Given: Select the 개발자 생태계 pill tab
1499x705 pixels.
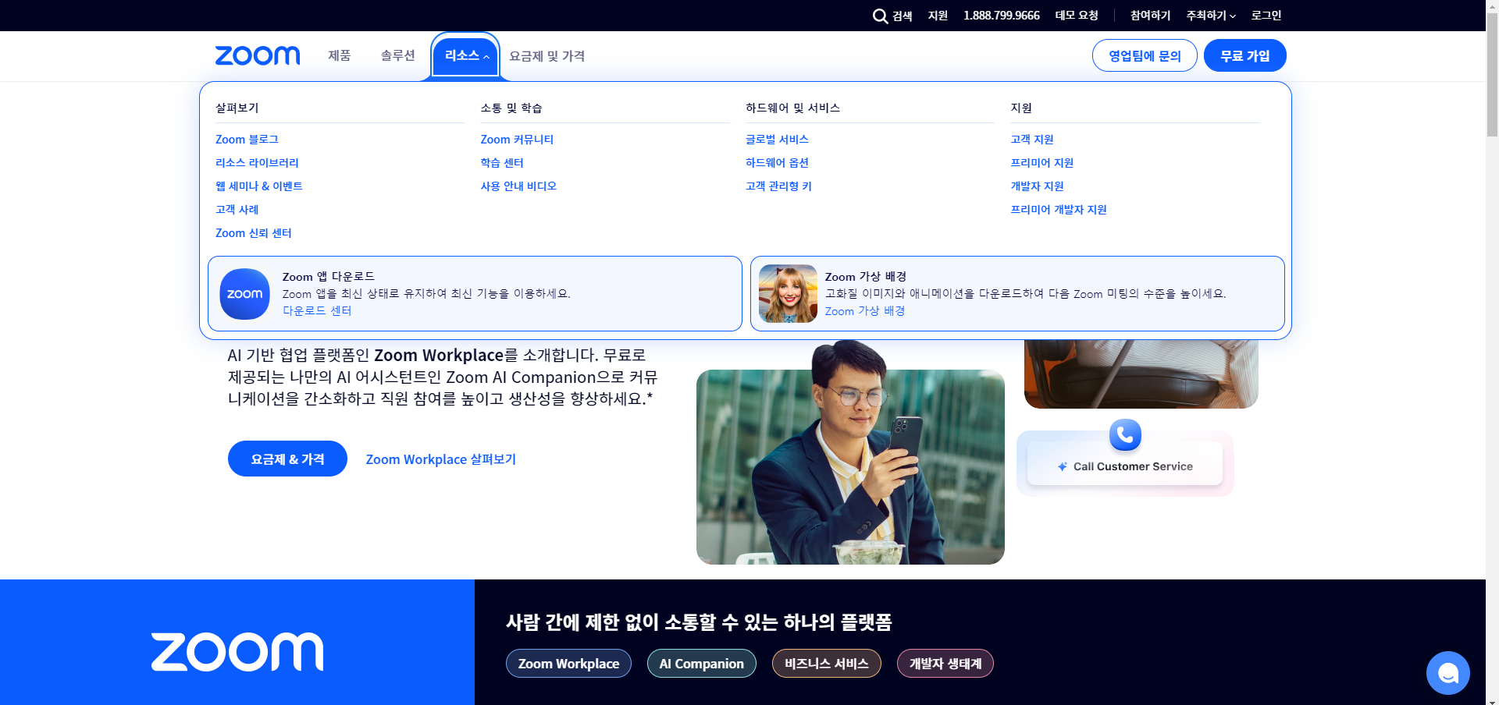Looking at the screenshot, I should (945, 664).
